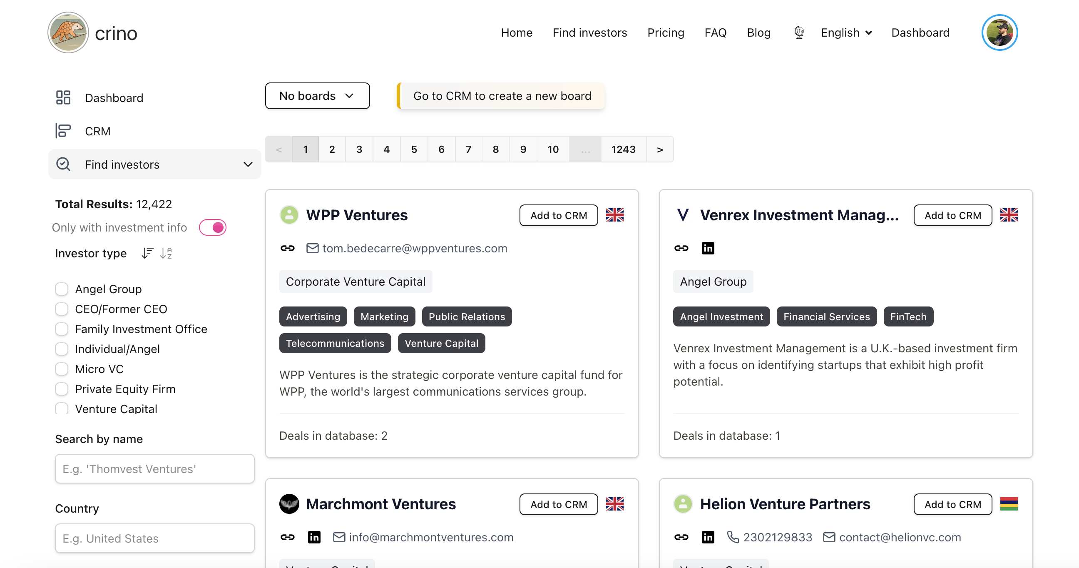Click the user profile avatar
Viewport: 1079px width, 568px height.
(x=999, y=32)
